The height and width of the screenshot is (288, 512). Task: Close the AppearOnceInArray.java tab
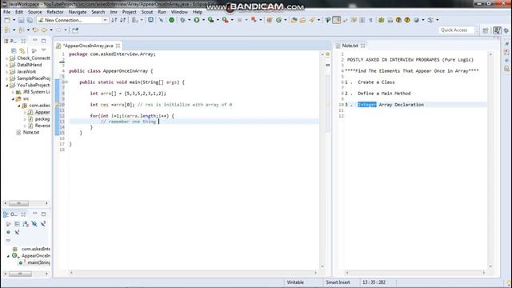pyautogui.click(x=118, y=46)
